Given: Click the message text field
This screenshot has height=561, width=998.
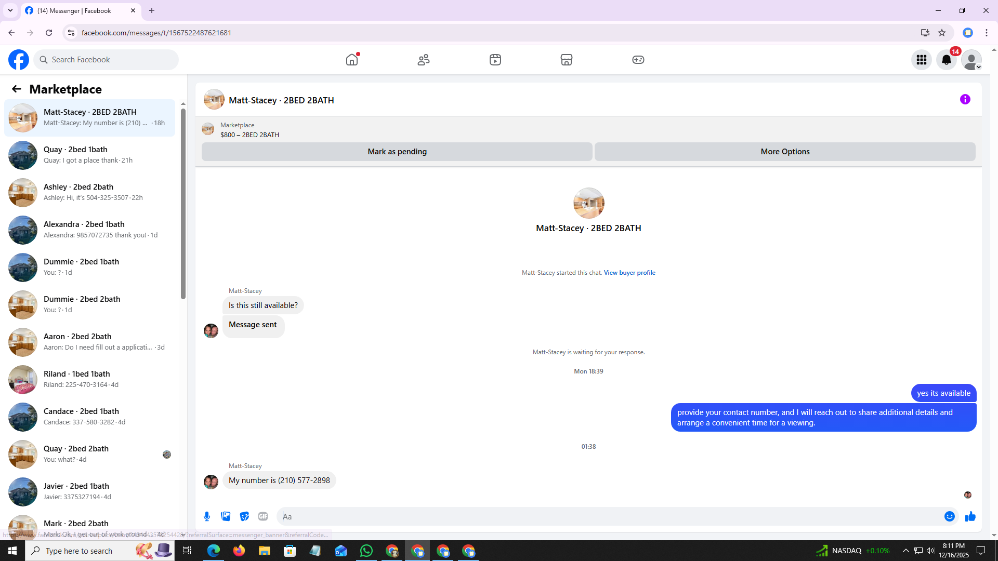Looking at the screenshot, I should click(x=611, y=516).
